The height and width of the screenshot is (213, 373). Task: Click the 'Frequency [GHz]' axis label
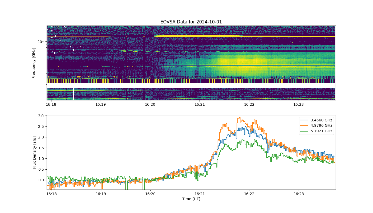coord(34,63)
